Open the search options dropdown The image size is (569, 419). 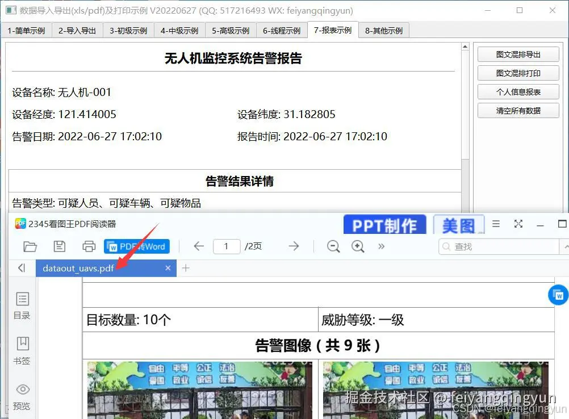coord(565,246)
